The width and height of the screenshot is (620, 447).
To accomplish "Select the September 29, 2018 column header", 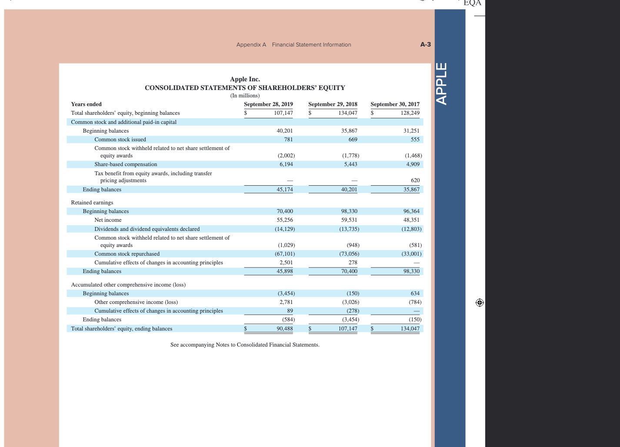I will pos(333,104).
